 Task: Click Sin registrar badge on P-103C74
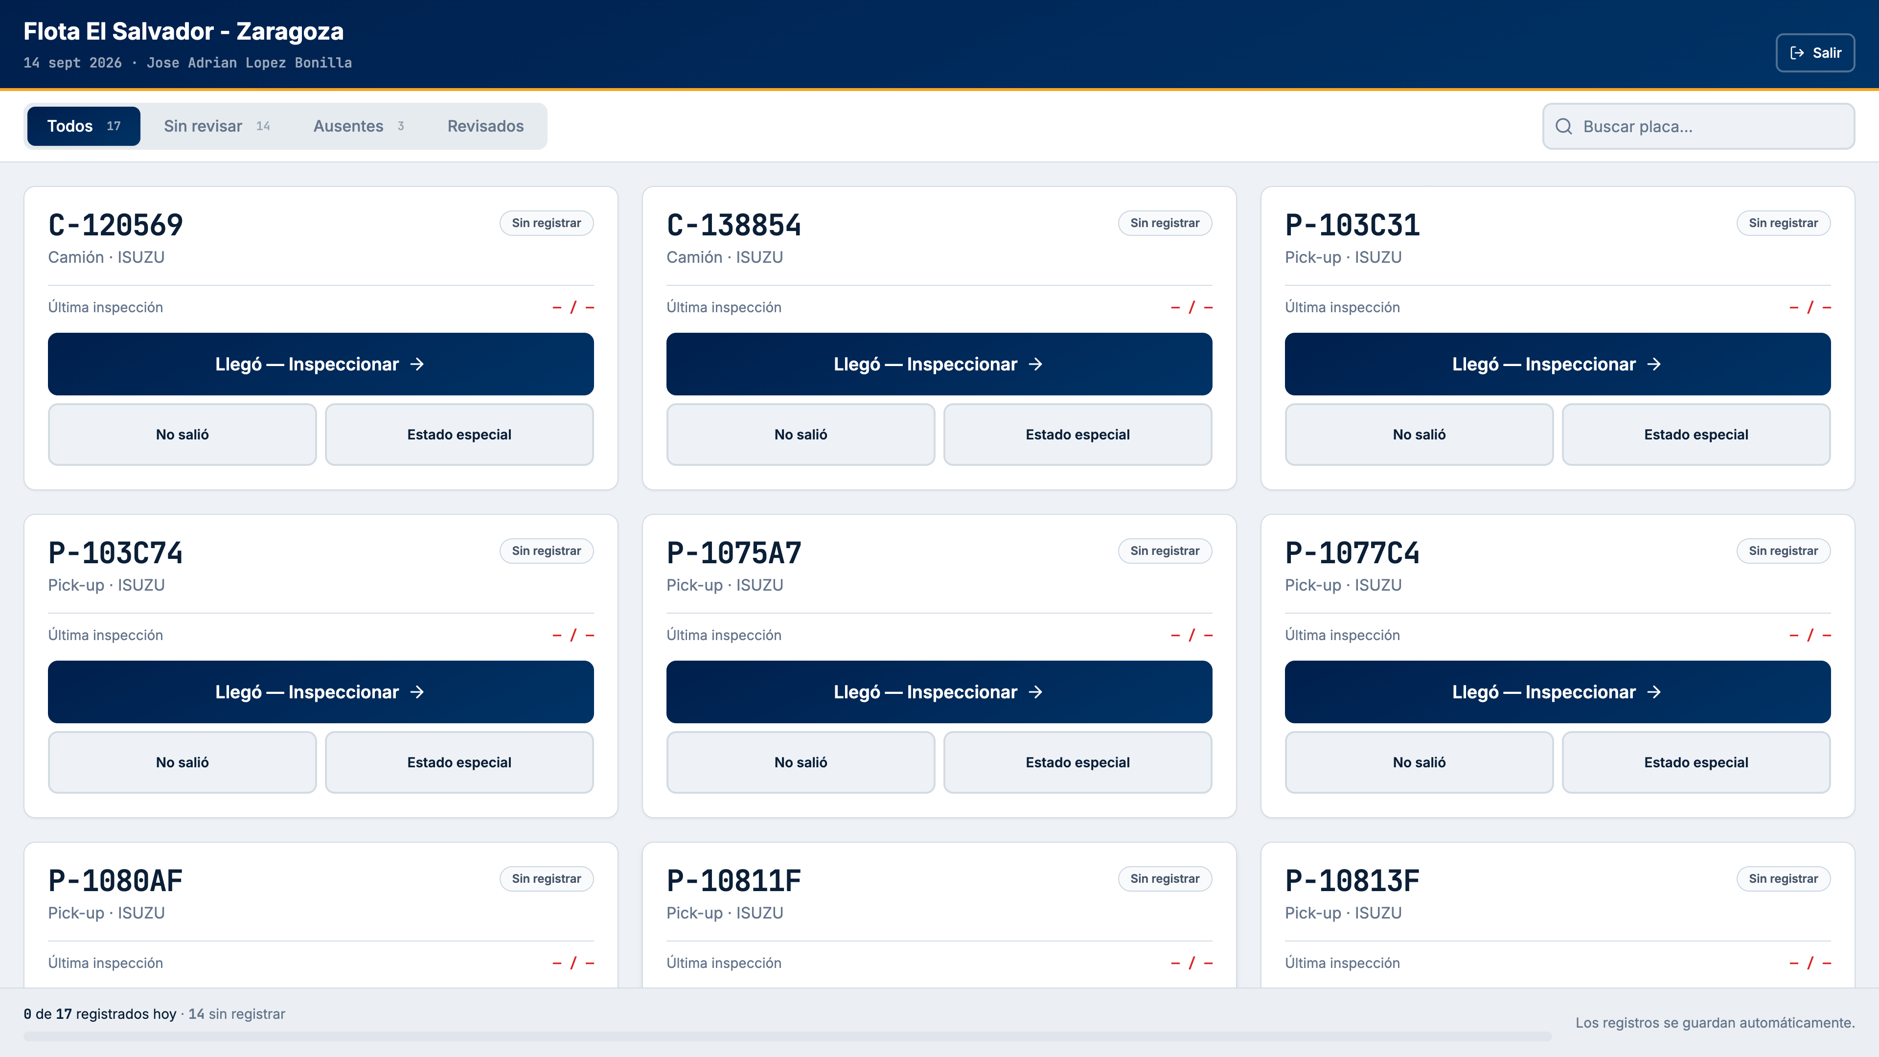pyautogui.click(x=547, y=551)
